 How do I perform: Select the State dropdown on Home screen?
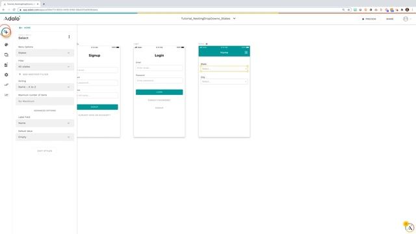224,69
